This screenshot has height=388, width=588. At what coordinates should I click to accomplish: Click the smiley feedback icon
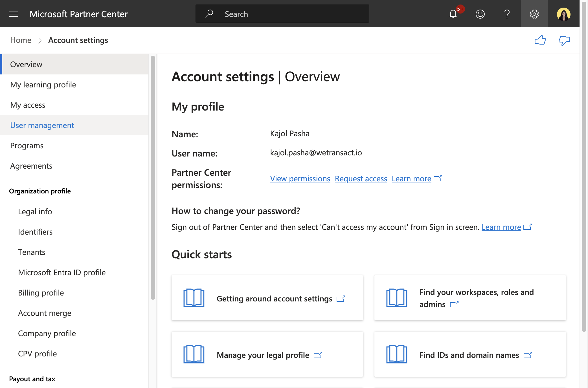(480, 14)
